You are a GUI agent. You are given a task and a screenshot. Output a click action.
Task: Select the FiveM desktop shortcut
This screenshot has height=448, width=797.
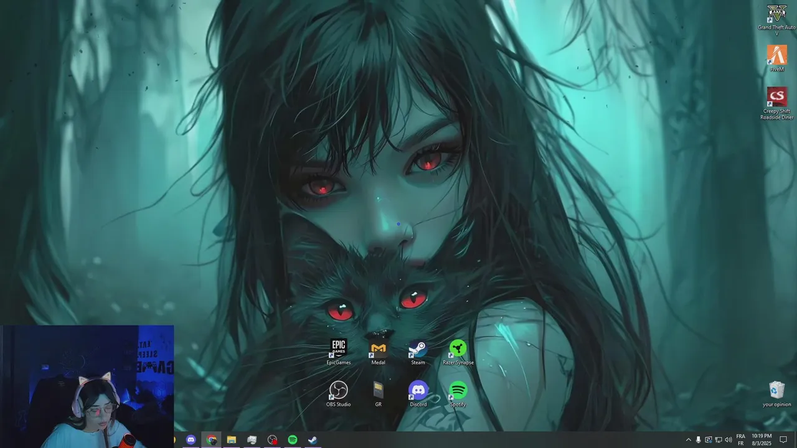[x=776, y=59]
